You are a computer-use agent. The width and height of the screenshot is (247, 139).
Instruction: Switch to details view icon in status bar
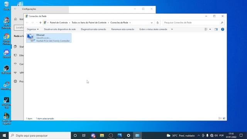pyautogui.click(x=220, y=119)
